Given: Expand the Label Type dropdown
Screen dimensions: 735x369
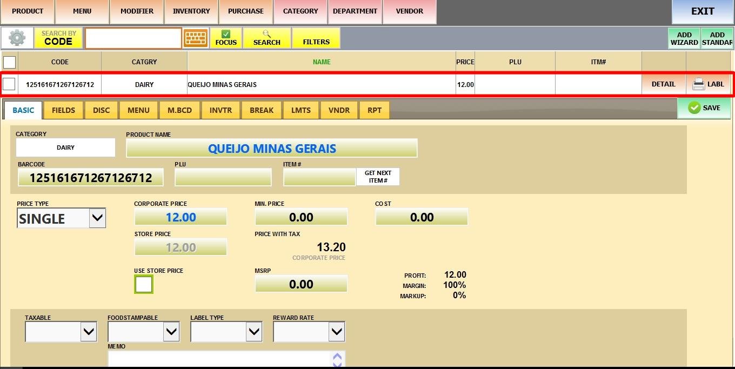Looking at the screenshot, I should (x=254, y=332).
